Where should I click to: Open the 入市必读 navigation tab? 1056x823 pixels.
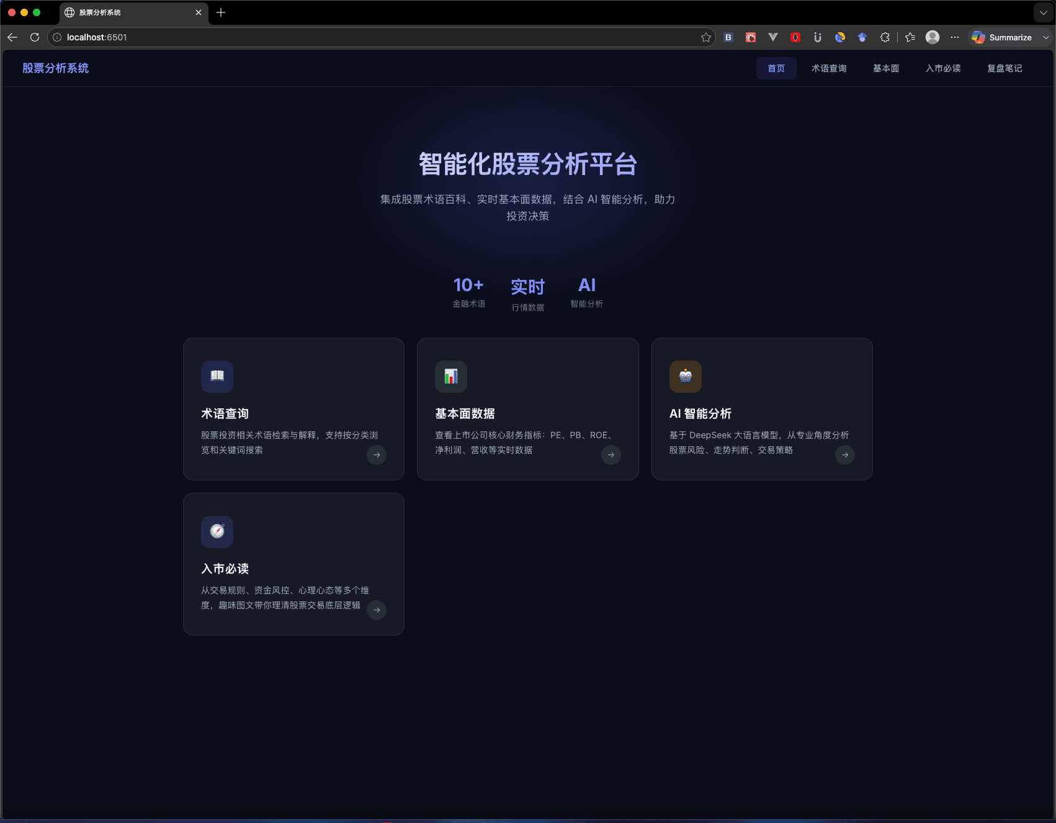tap(943, 68)
